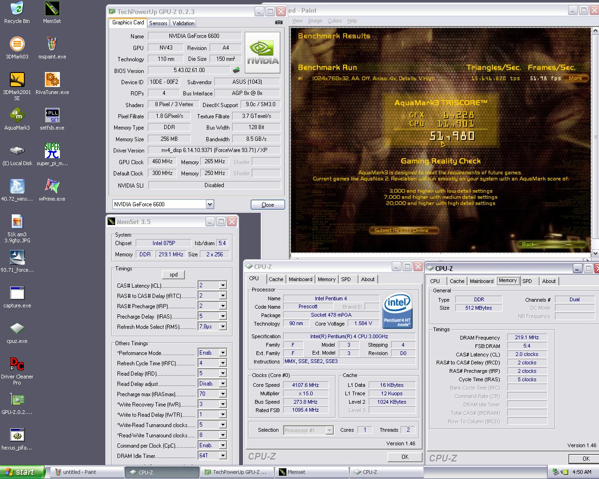Viewport: 599px width, 479px height.
Task: Open the GPU-Z.0.2 desktop icon
Action: [17, 403]
